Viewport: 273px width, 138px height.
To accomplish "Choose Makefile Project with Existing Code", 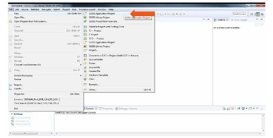I will pyautogui.click(x=107, y=26).
